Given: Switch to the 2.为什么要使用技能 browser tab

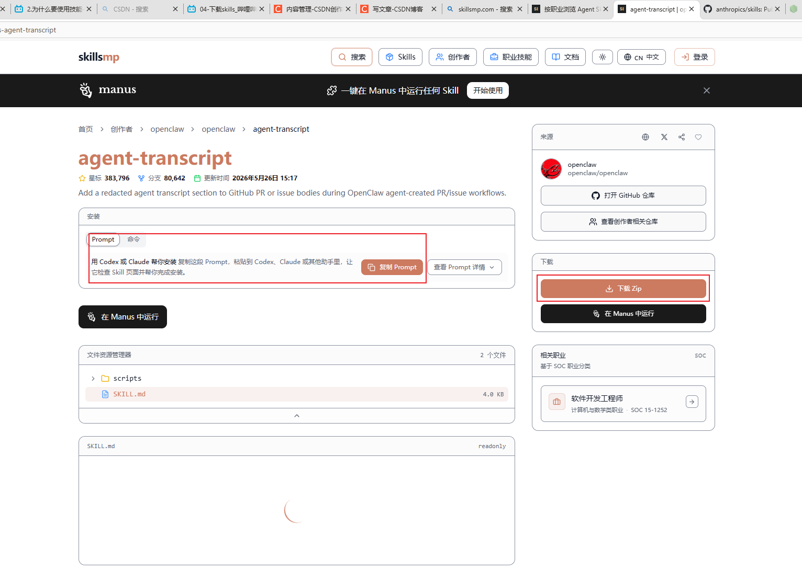Looking at the screenshot, I should 53,9.
